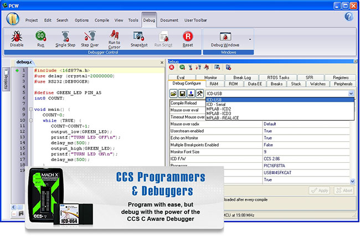The image size is (360, 240).
Task: Click the Apply button
Action: tap(320, 190)
